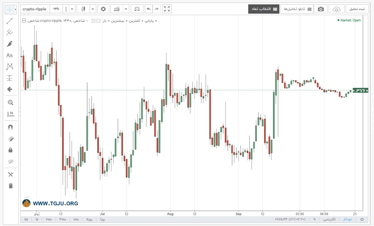Select the crosshair cursor tool
This screenshot has width=374, height=226.
pos(10,9)
